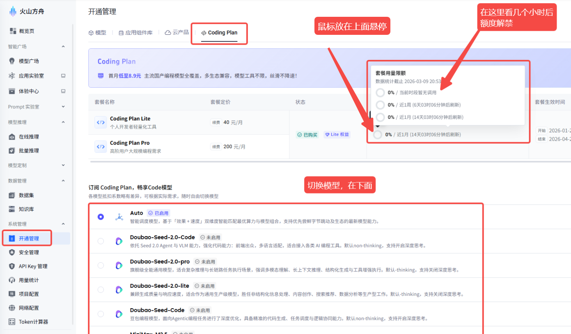Select the Auto model radio button

coord(101,217)
